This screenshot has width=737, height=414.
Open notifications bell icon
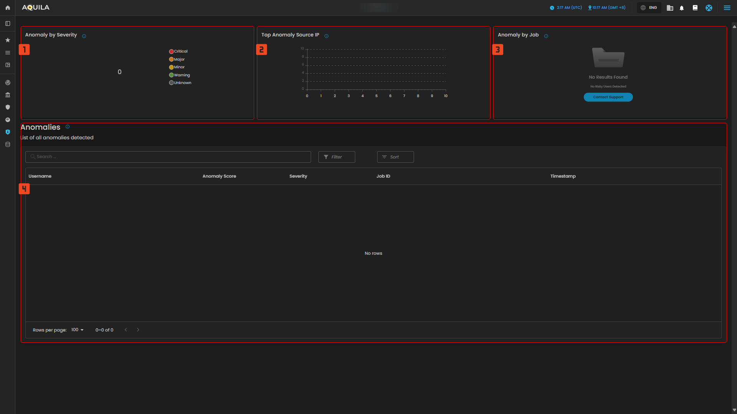click(682, 8)
